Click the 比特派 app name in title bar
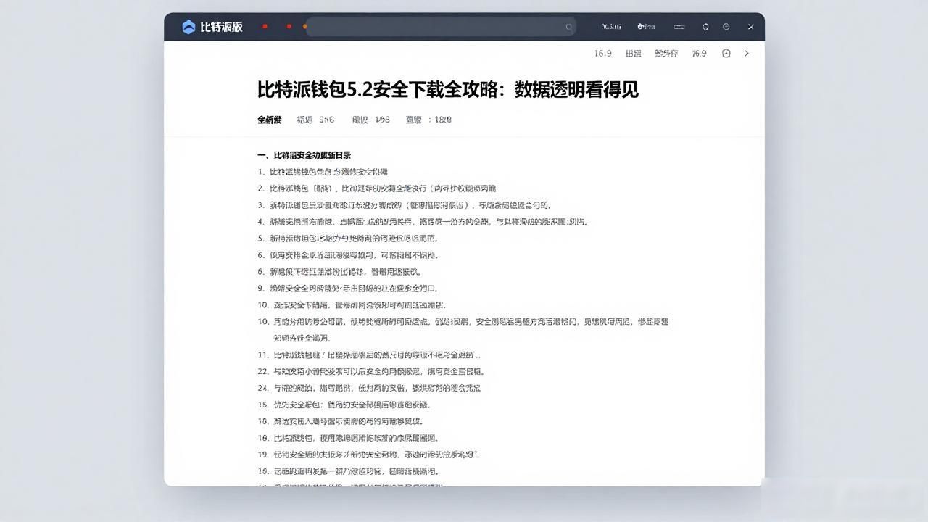 tap(221, 27)
